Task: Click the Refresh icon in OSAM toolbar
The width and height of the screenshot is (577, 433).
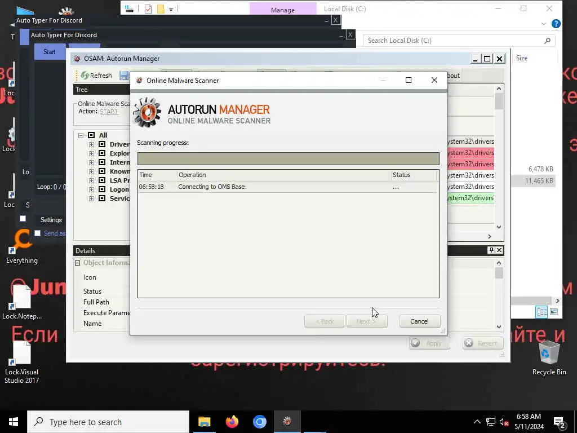Action: [85, 76]
